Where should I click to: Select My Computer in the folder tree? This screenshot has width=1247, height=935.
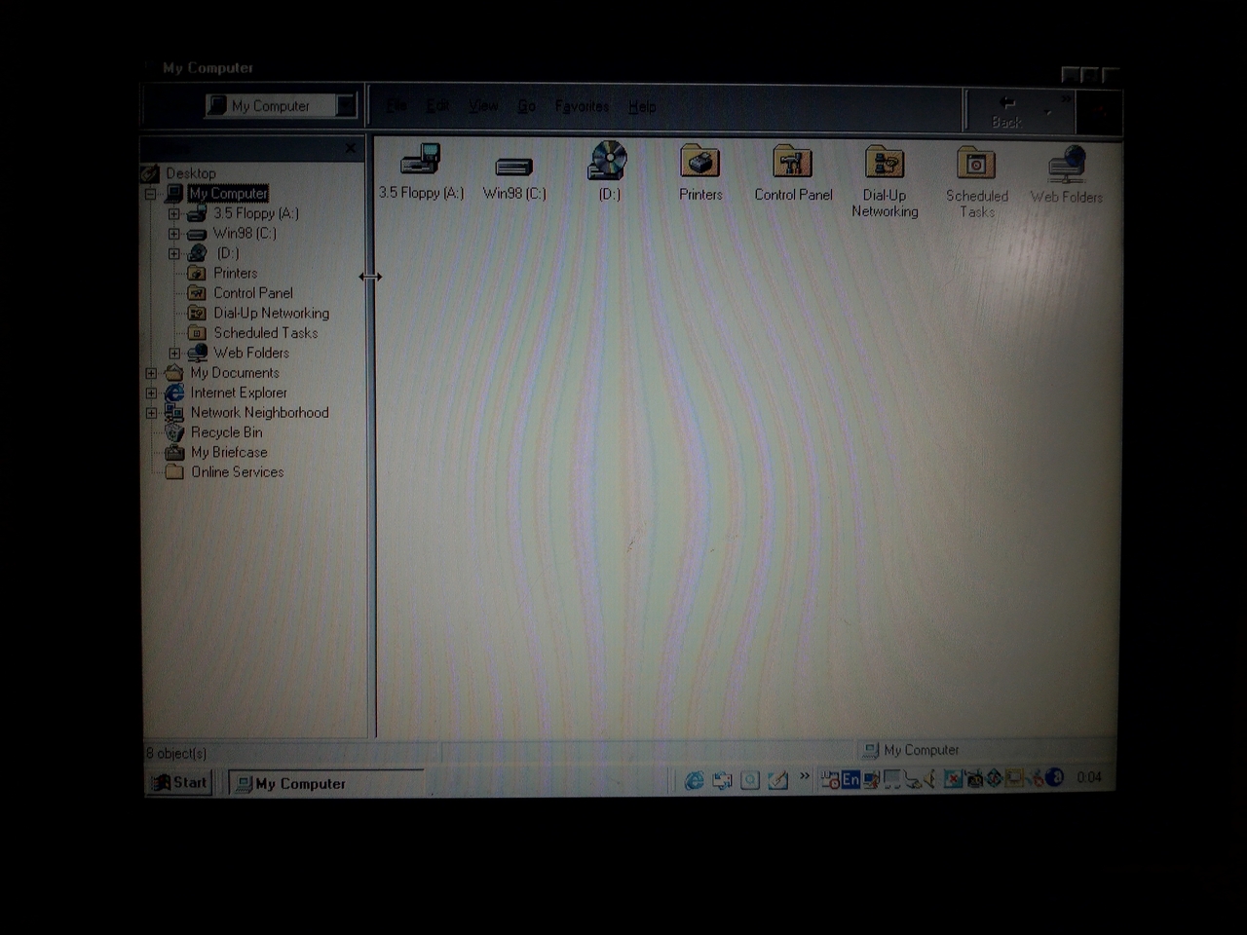228,193
